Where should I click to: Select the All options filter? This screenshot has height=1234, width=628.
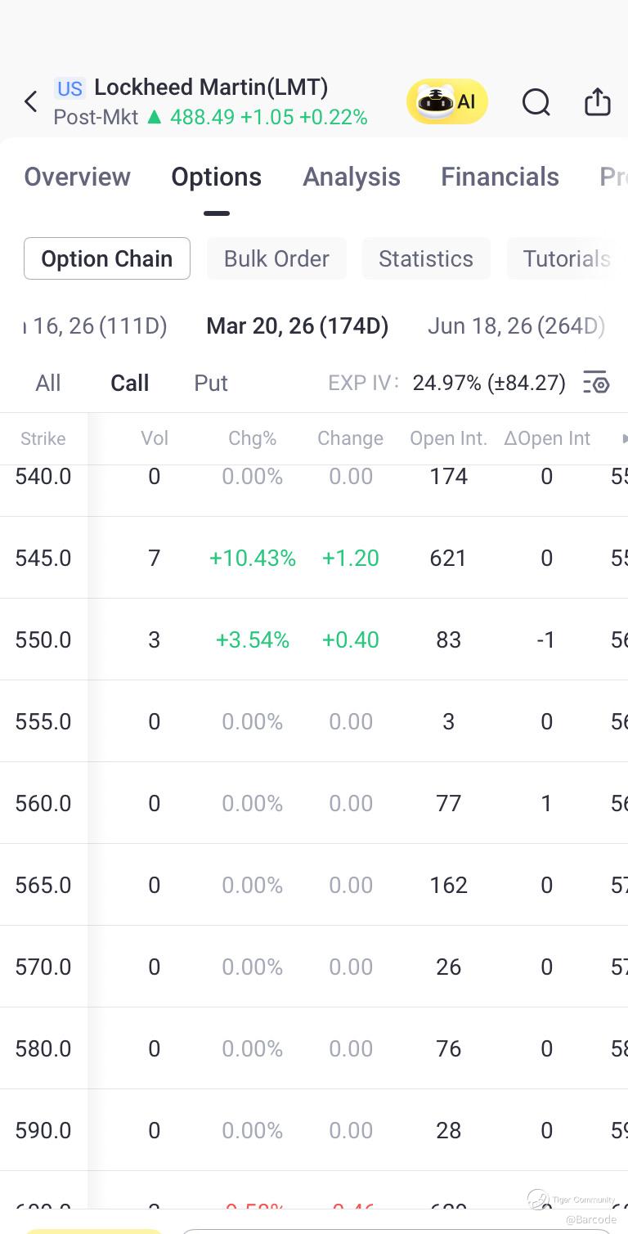coord(48,383)
